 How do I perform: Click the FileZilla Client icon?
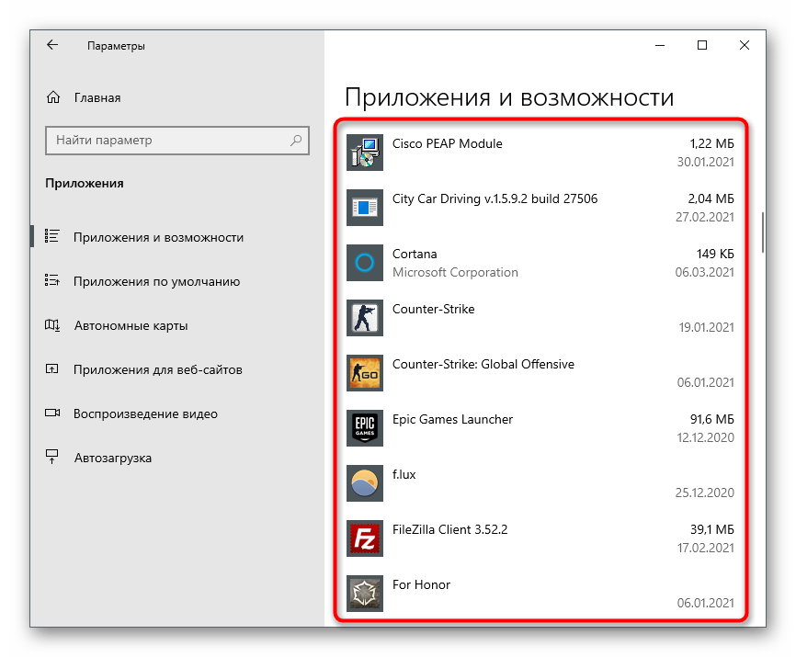pos(364,538)
